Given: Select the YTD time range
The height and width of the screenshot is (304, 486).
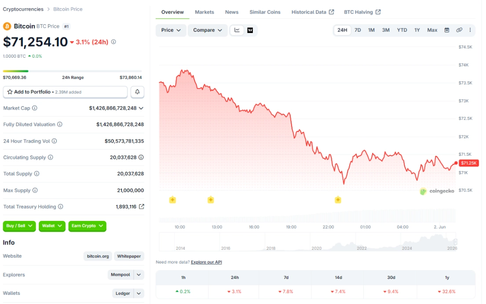Looking at the screenshot, I should (402, 30).
